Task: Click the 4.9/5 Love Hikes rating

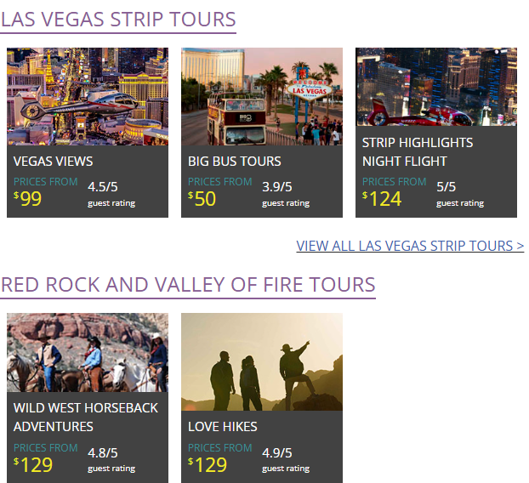Action: (277, 453)
